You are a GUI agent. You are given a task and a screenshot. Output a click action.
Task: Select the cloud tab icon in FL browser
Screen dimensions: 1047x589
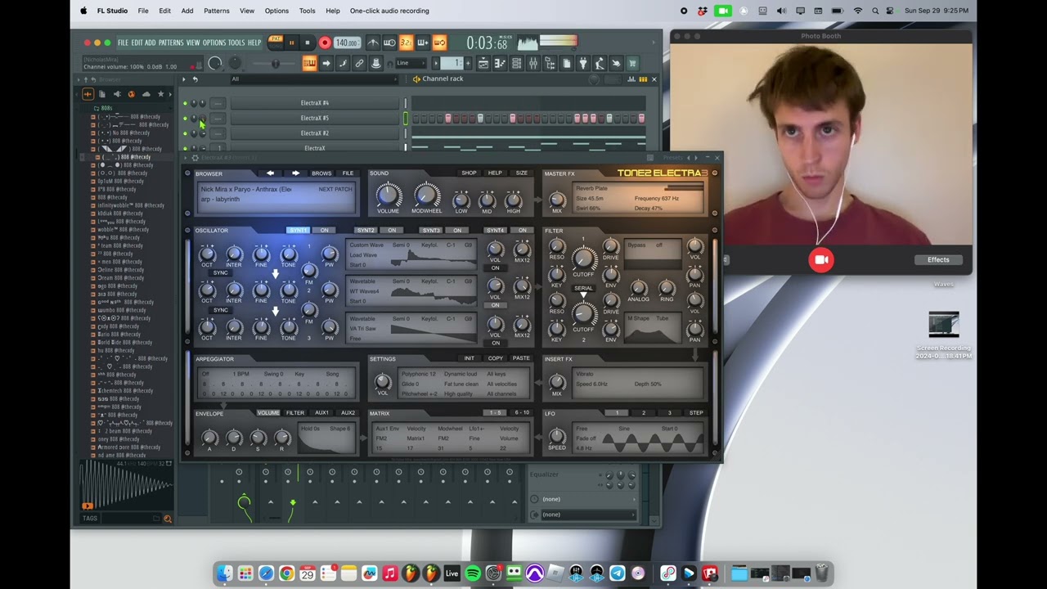tap(146, 94)
